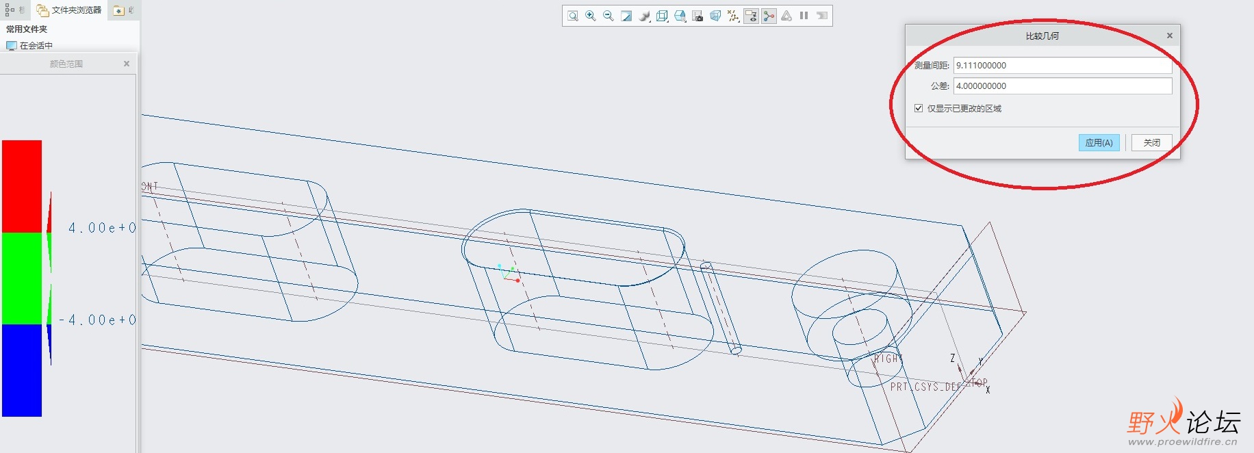The width and height of the screenshot is (1254, 453).
Task: Click the Zoom Out magnifier icon
Action: tap(609, 16)
